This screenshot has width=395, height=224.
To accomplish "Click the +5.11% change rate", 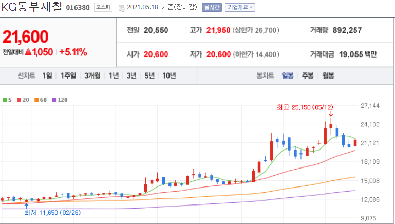I will 73,52.
